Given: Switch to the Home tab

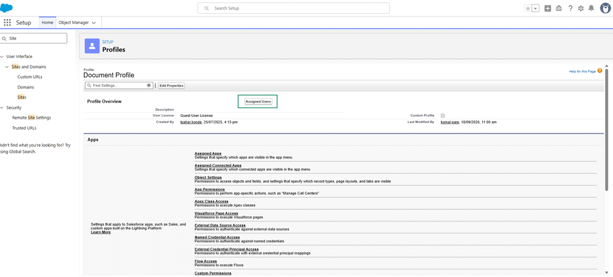Looking at the screenshot, I should [x=47, y=23].
